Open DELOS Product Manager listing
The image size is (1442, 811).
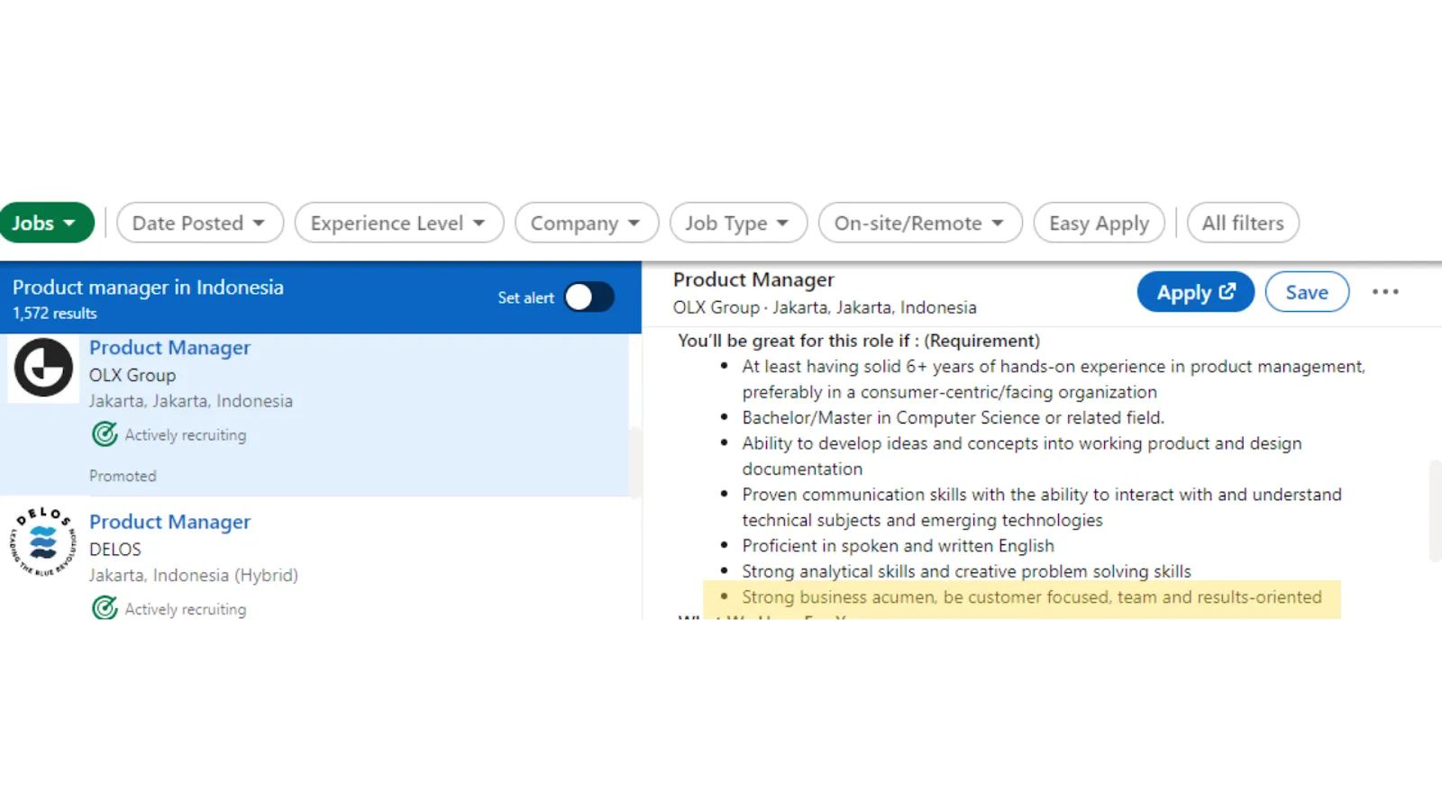(x=169, y=522)
